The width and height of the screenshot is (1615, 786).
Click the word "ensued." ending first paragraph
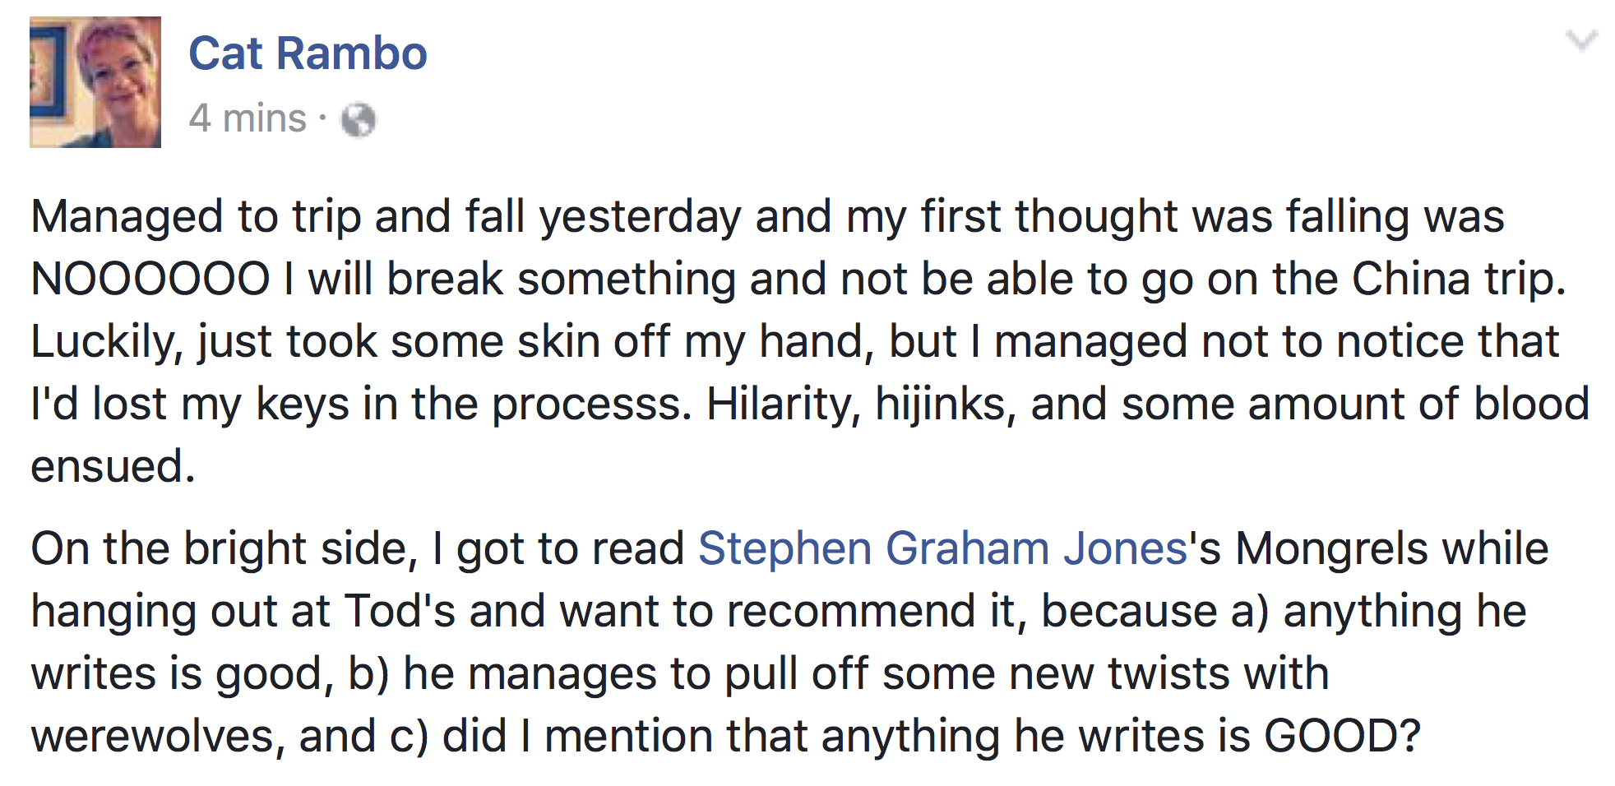click(x=113, y=466)
